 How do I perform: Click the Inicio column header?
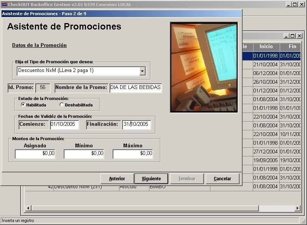click(x=266, y=47)
